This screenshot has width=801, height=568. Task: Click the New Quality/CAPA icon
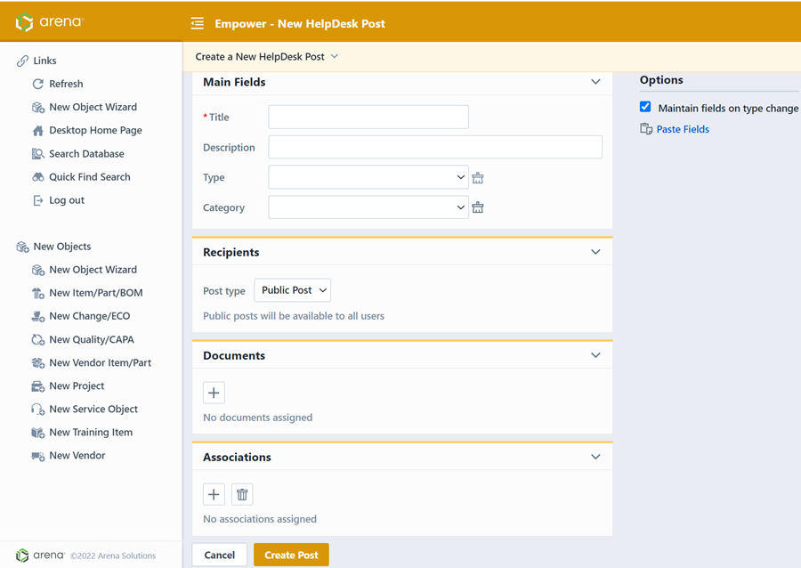point(37,340)
